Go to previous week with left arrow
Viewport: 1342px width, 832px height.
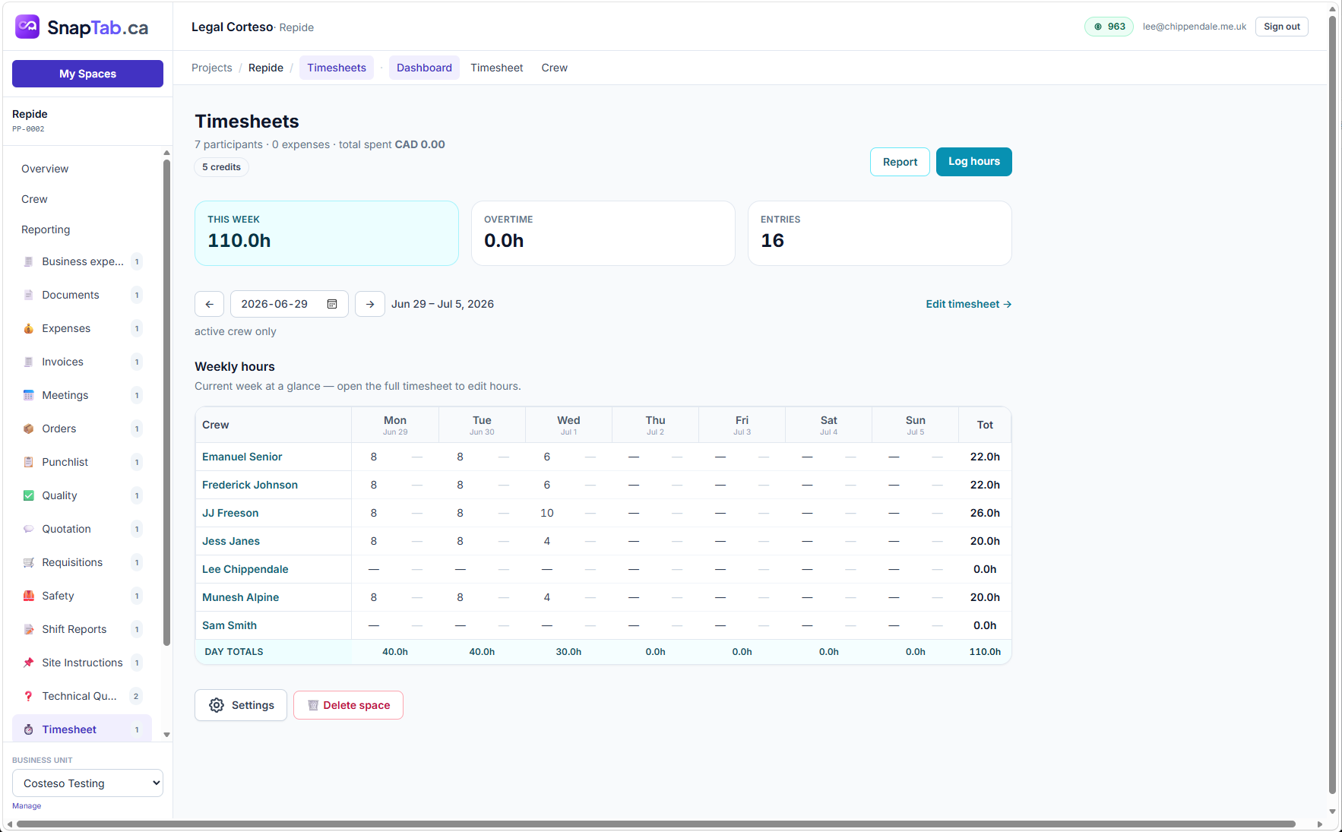(x=209, y=304)
